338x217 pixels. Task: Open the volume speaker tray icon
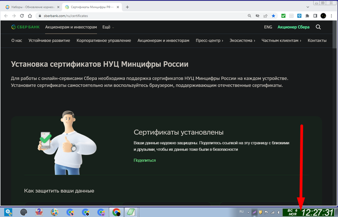278,212
